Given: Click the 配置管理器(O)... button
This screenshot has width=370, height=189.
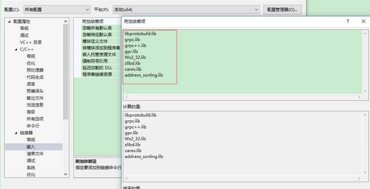Looking at the screenshot, I should [282, 10].
